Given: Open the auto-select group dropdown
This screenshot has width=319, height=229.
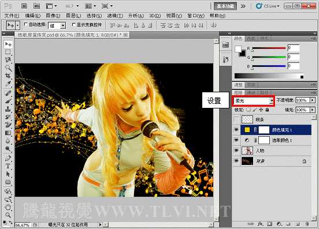Looking at the screenshot, I should 63,25.
